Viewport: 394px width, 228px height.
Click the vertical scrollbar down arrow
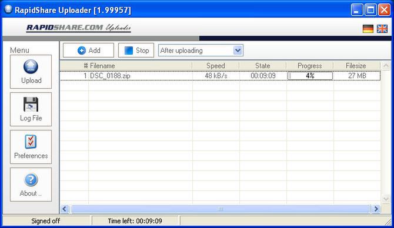click(386, 199)
